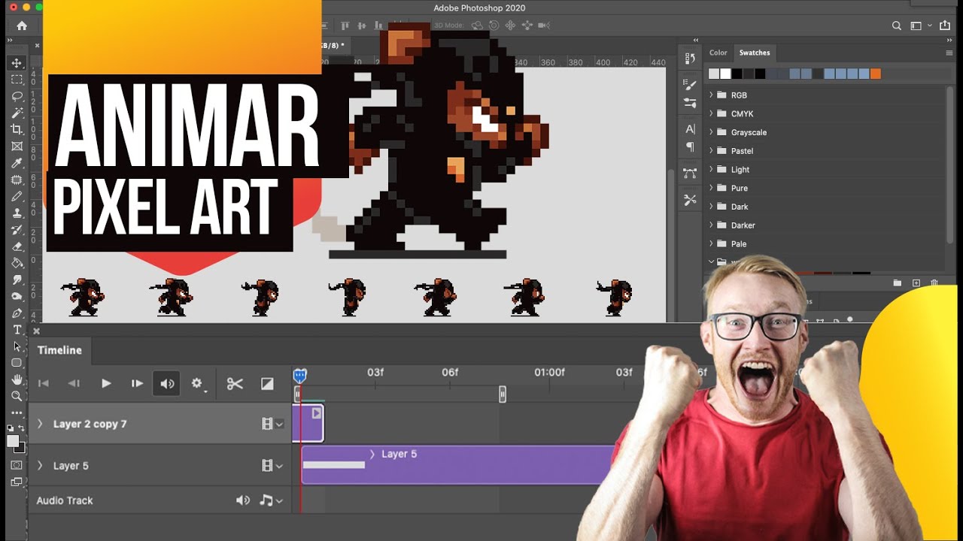Select the Hand tool
Viewport: 963px width, 541px height.
(x=17, y=379)
